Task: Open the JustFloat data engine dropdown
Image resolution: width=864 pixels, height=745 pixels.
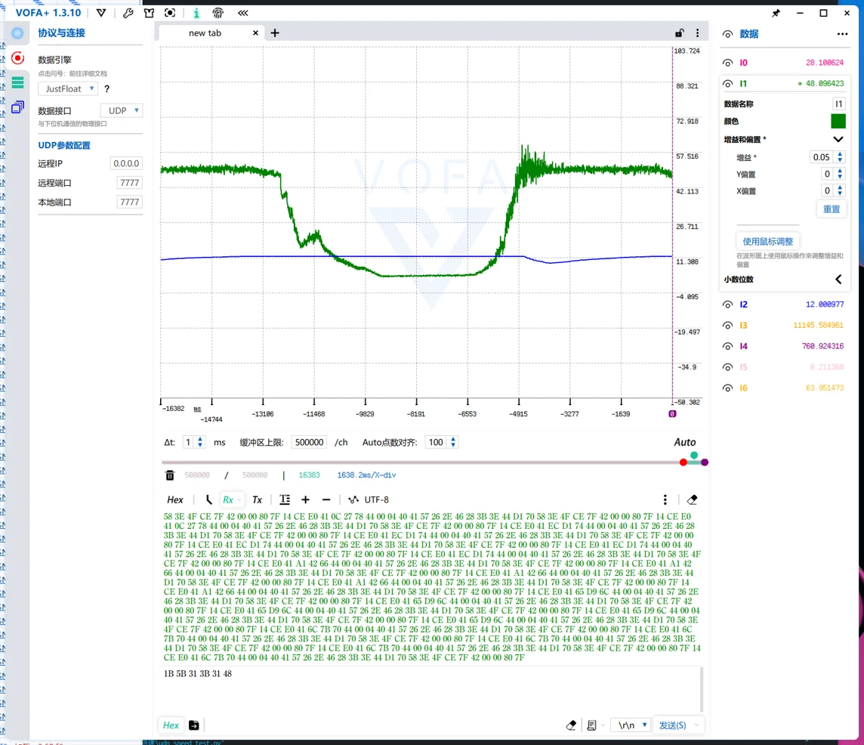Action: click(68, 89)
